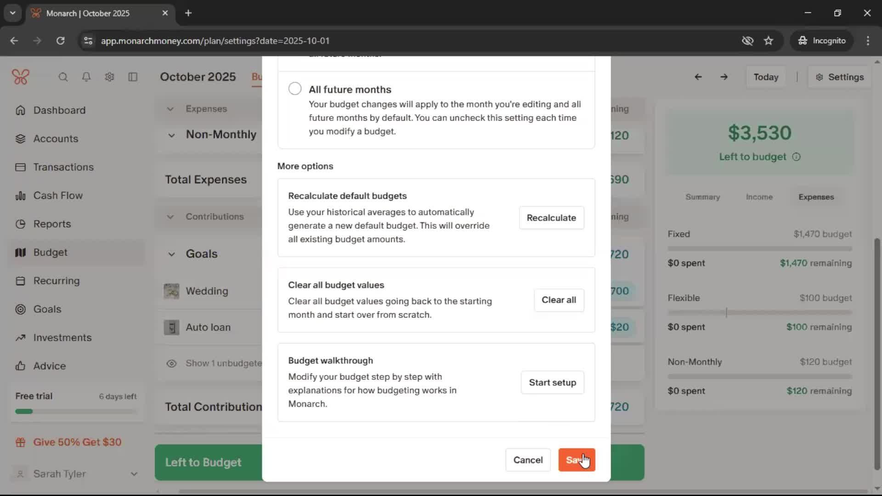
Task: Click the Left to budget info icon
Action: click(x=797, y=157)
